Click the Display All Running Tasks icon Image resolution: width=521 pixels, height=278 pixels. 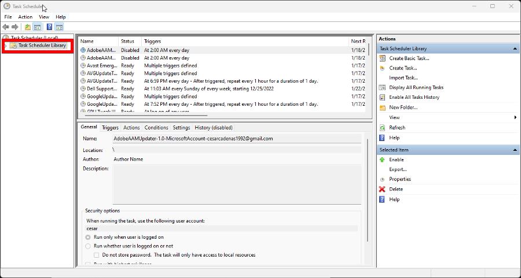383,88
